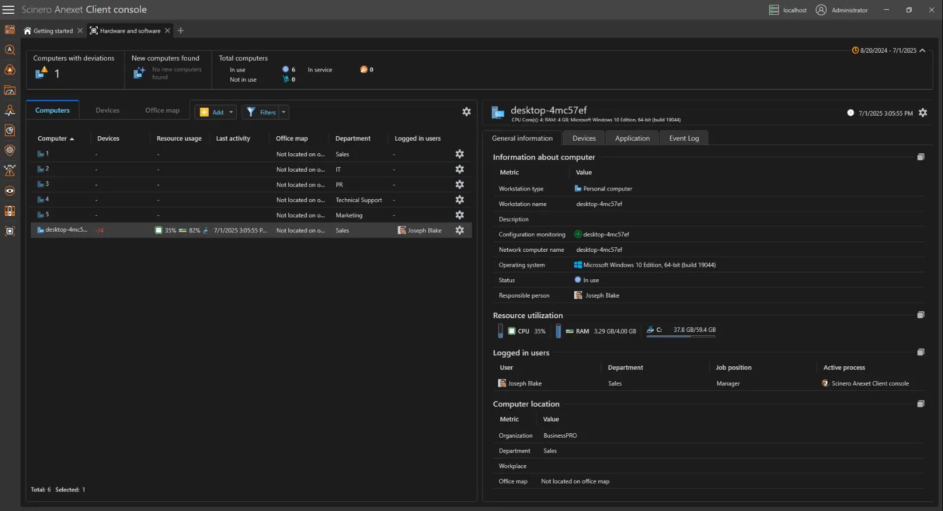Screen dimensions: 943x511
Task: Open the Application tab in details pane
Action: (632, 138)
